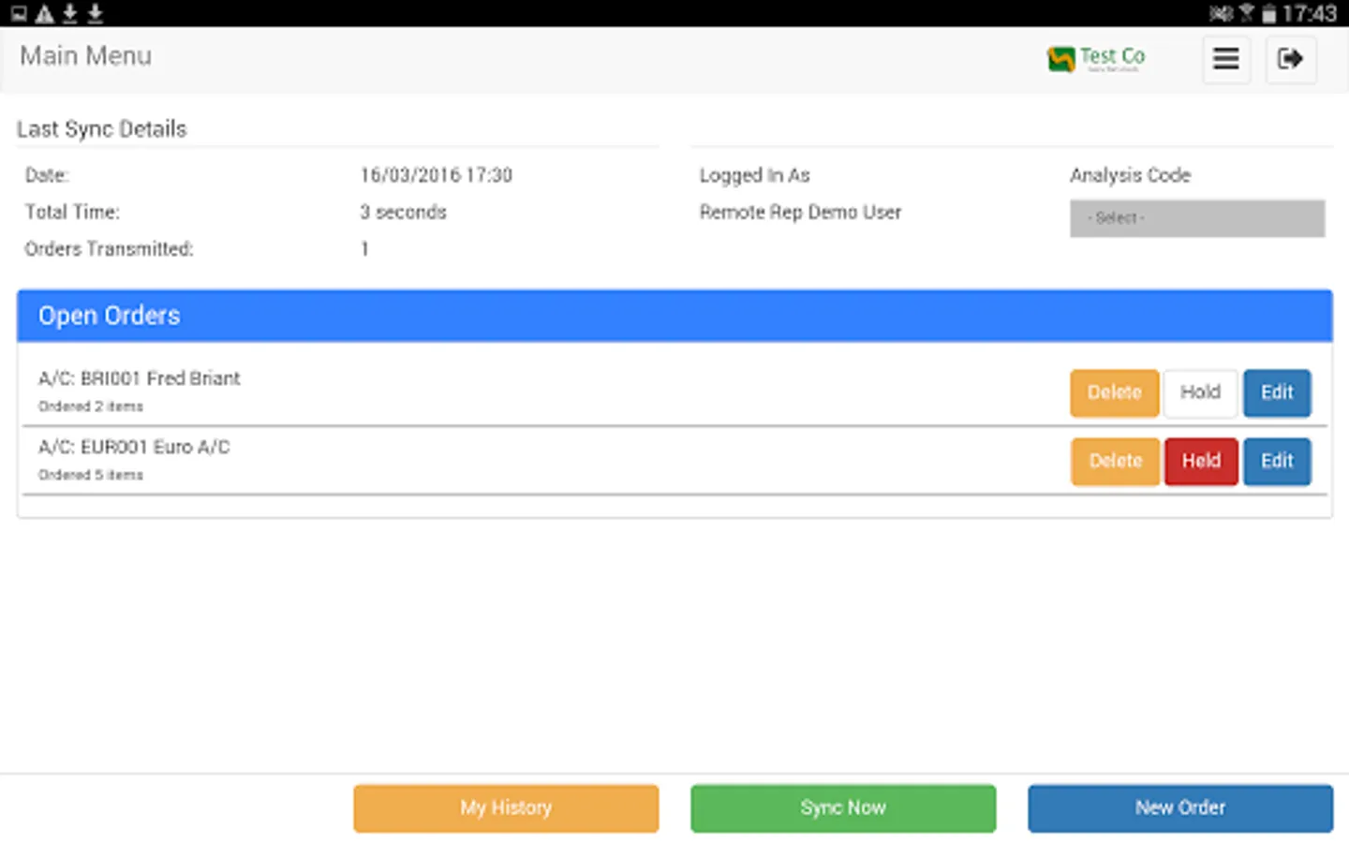Viewport: 1349px width, 843px height.
Task: Click the logout icon in the top bar
Action: [x=1291, y=59]
